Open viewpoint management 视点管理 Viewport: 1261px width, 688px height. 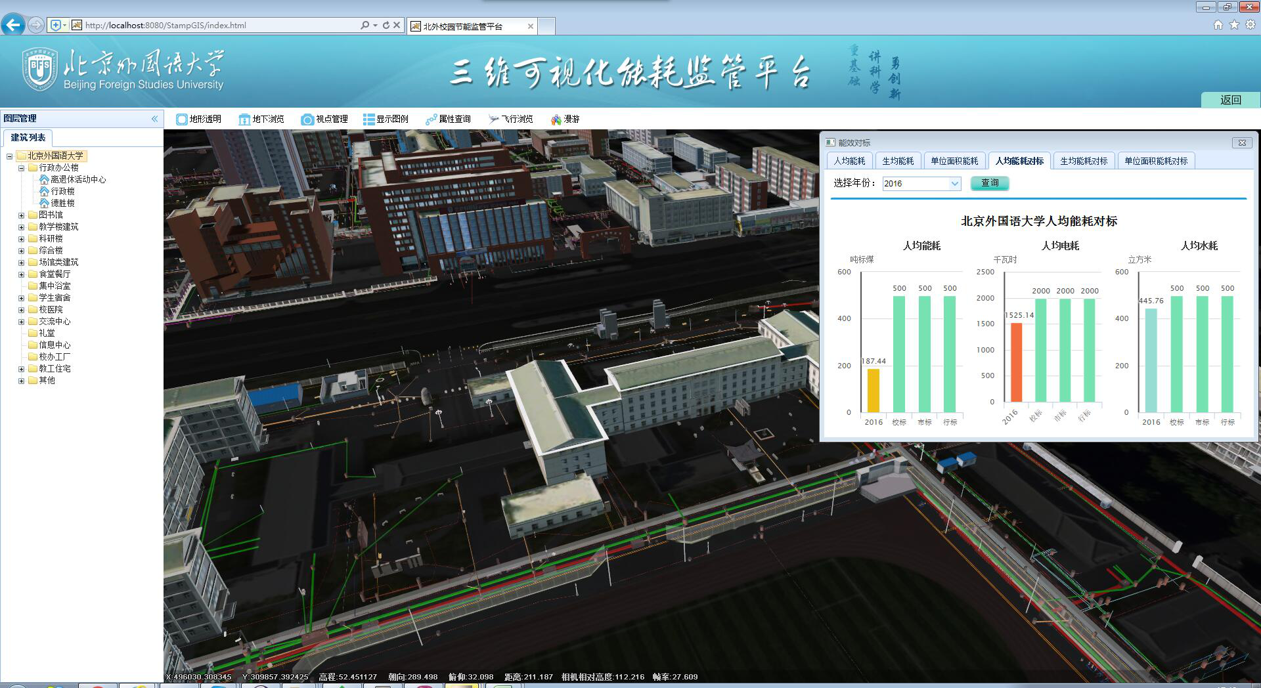(324, 119)
